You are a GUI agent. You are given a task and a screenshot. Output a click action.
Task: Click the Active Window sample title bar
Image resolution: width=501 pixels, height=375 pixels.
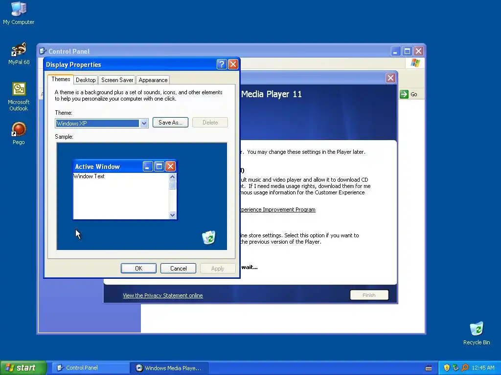pyautogui.click(x=125, y=166)
